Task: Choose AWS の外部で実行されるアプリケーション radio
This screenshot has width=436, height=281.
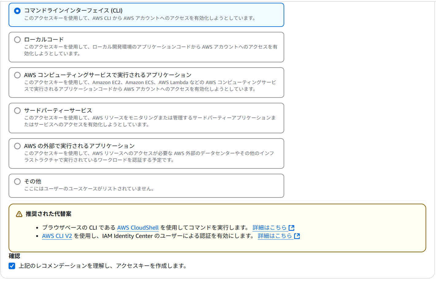Action: [17, 146]
